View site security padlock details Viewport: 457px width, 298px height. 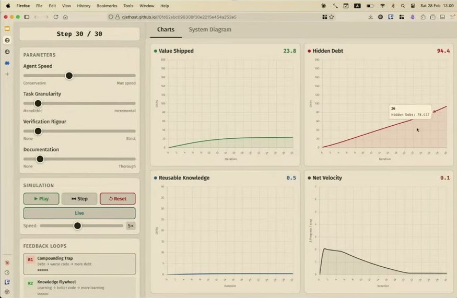tap(118, 17)
